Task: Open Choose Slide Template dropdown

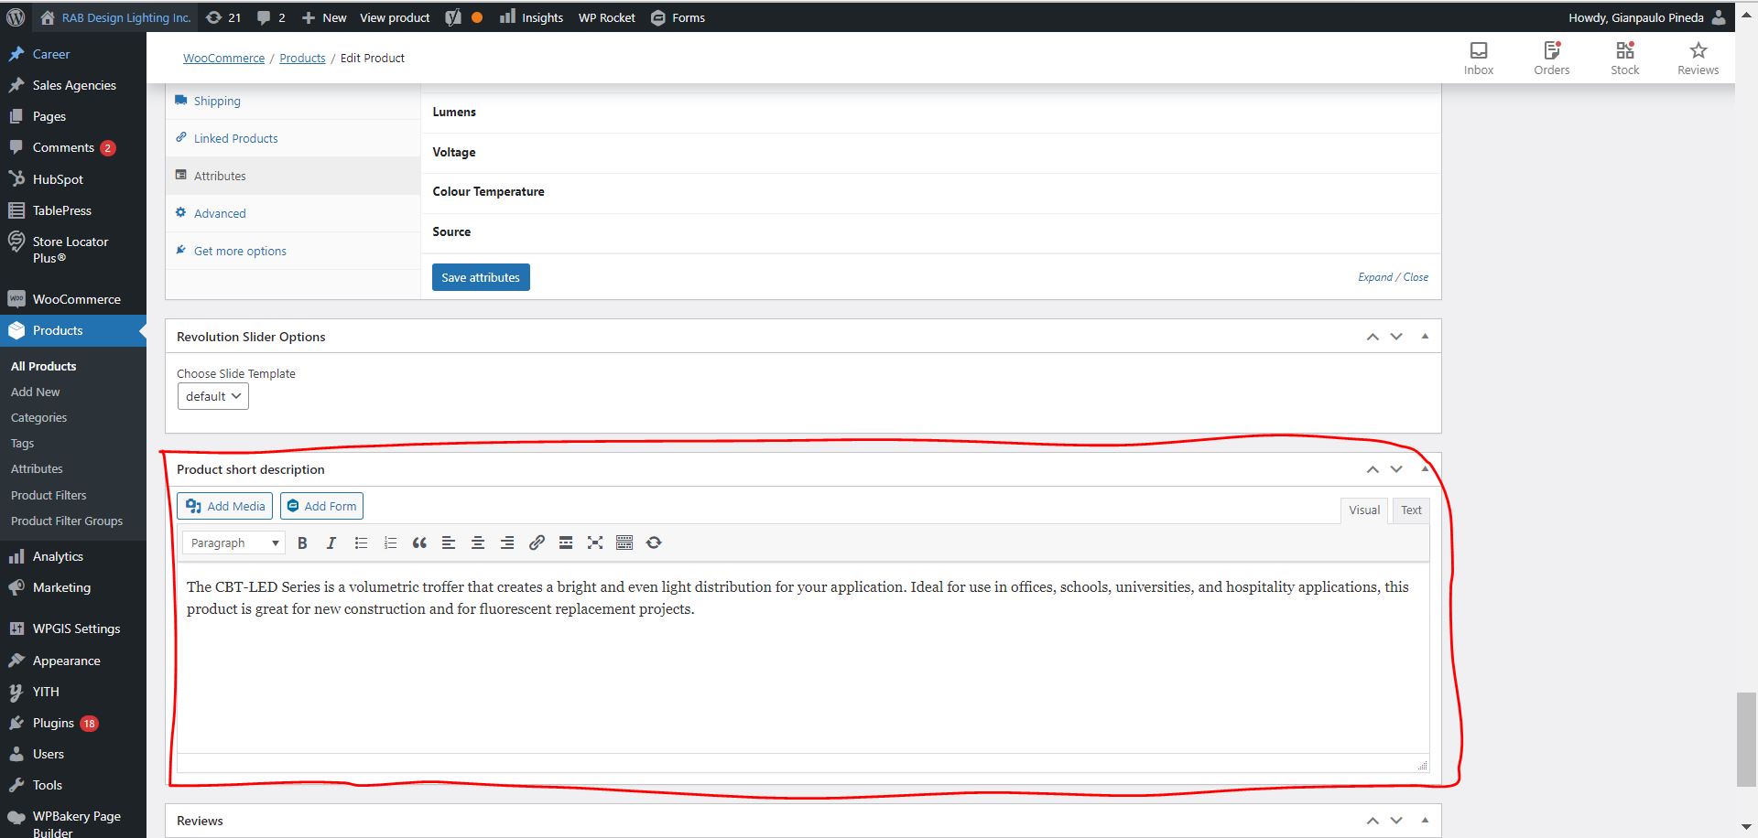Action: [212, 397]
